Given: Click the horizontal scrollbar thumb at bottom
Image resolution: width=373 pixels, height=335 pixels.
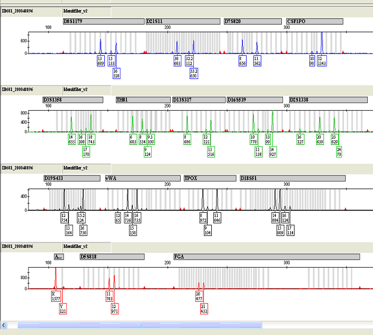Looking at the screenshot, I should pos(139,325).
